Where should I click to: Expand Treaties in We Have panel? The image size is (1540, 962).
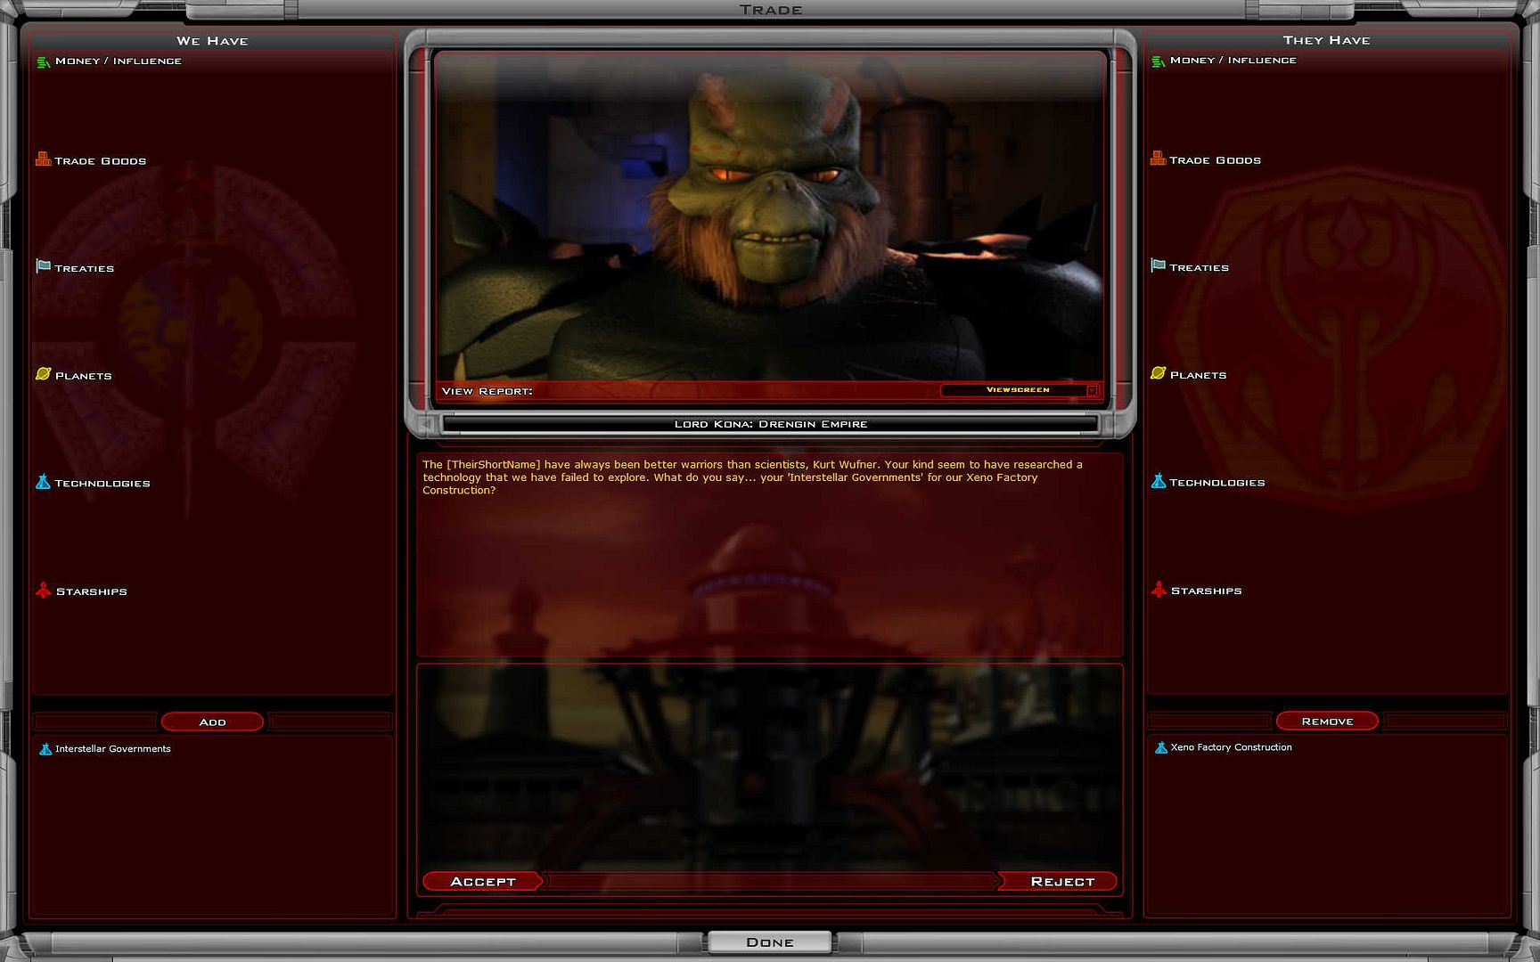[84, 268]
